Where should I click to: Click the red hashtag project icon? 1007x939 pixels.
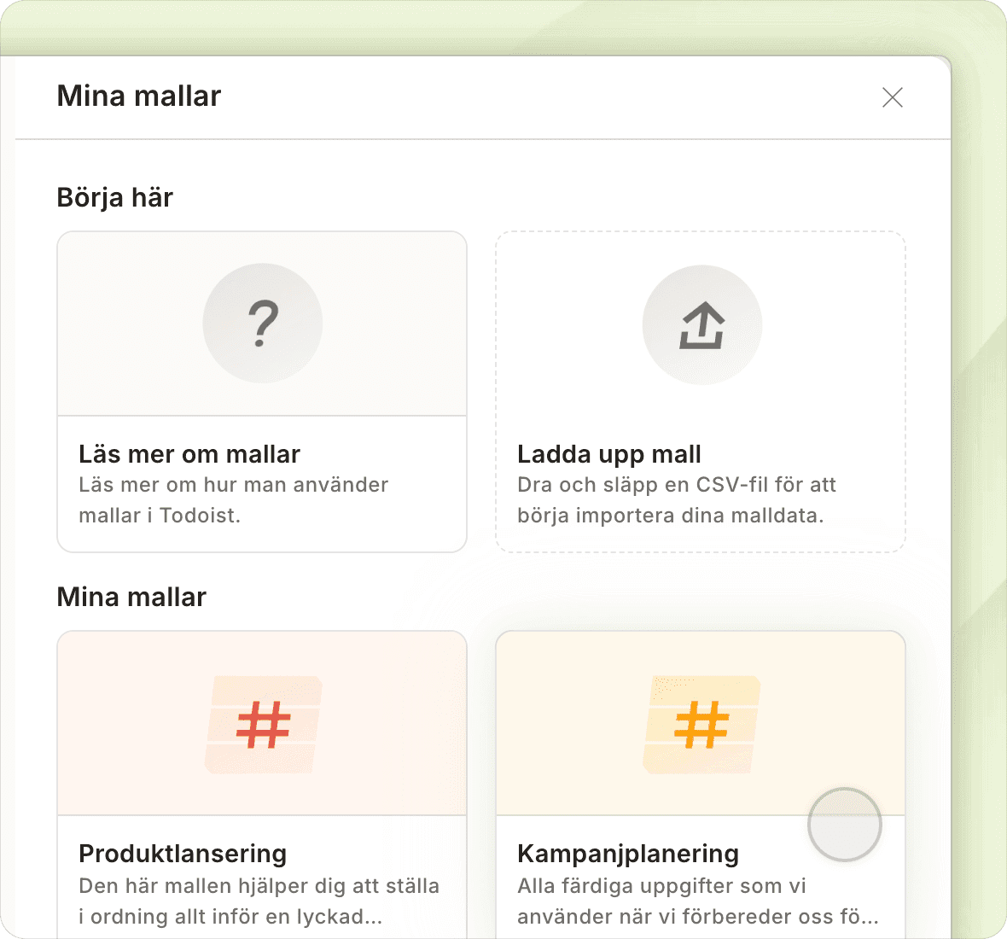tap(263, 725)
